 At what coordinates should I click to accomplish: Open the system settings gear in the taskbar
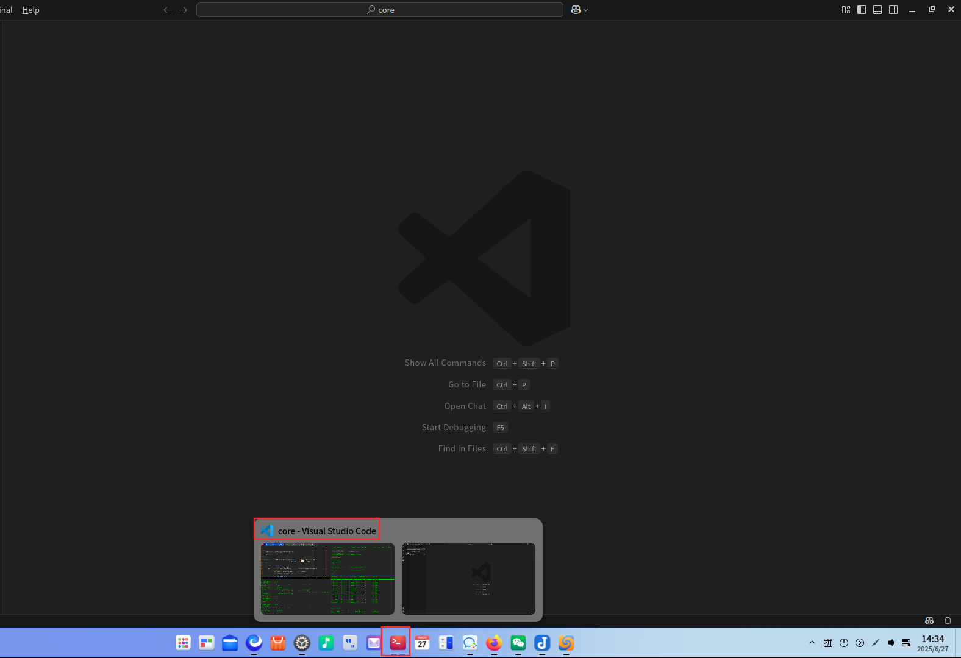coord(302,643)
